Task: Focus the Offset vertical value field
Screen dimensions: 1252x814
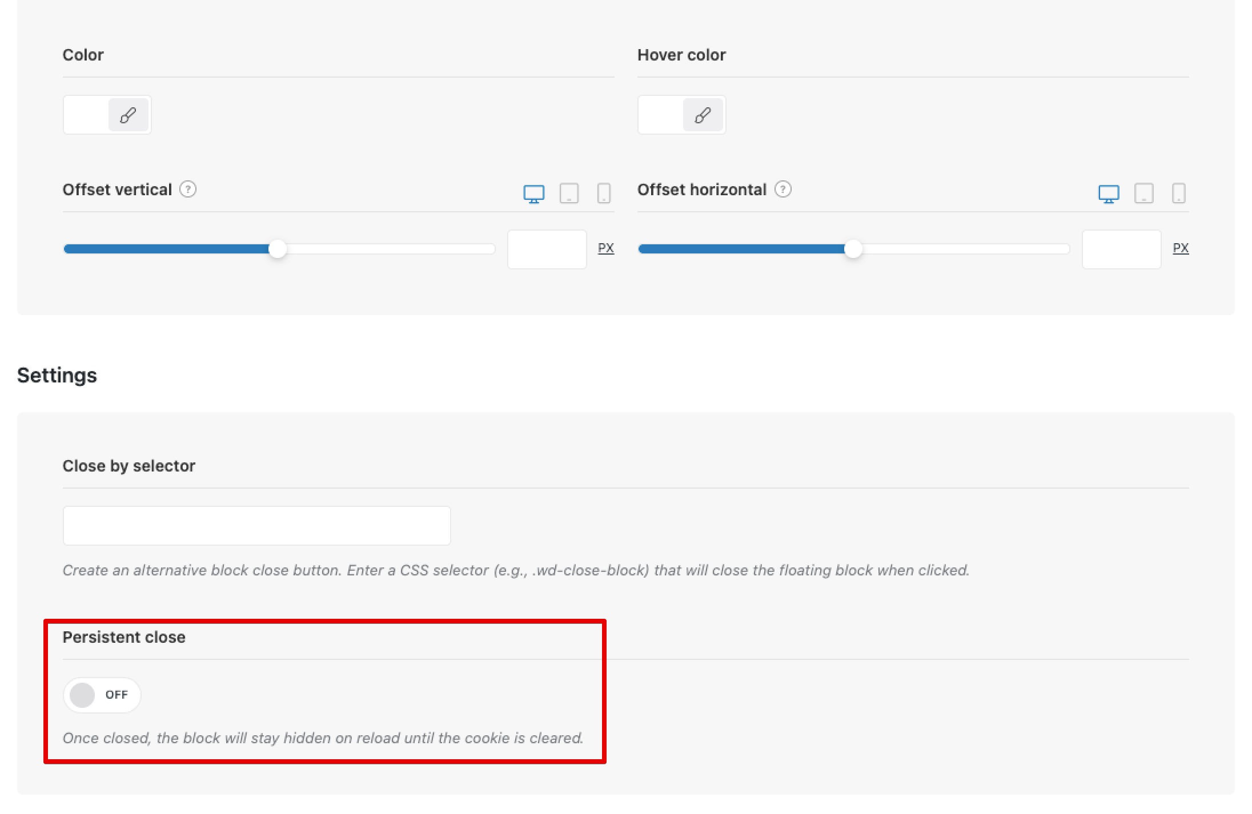Action: pos(547,249)
